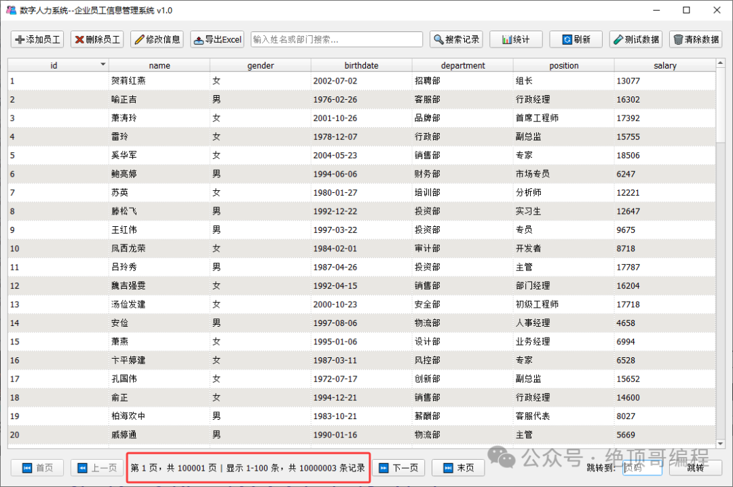
Task: Export records with 导出Excel
Action: tap(217, 39)
